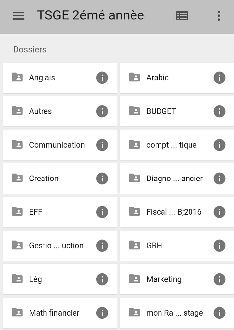Open the three-dot overflow menu
Viewport: 234px width, 330px height.
pyautogui.click(x=219, y=16)
